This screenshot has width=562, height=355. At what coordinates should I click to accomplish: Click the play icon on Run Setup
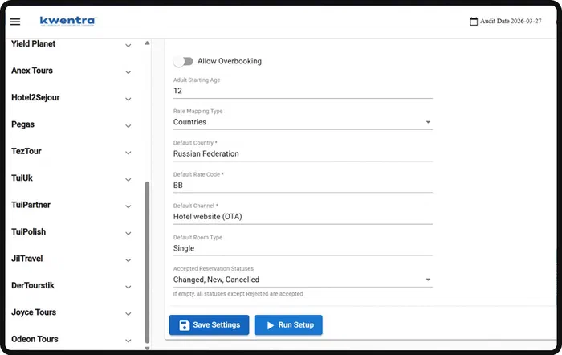(271, 325)
